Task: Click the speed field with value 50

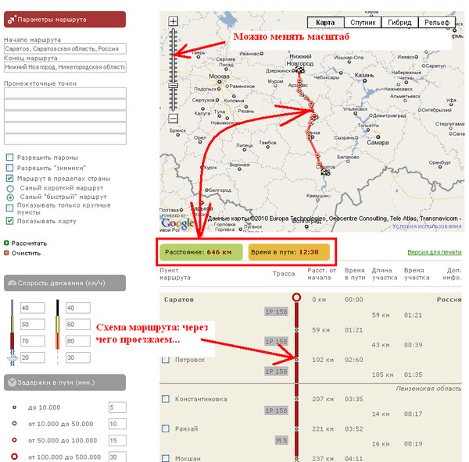Action: [x=33, y=325]
